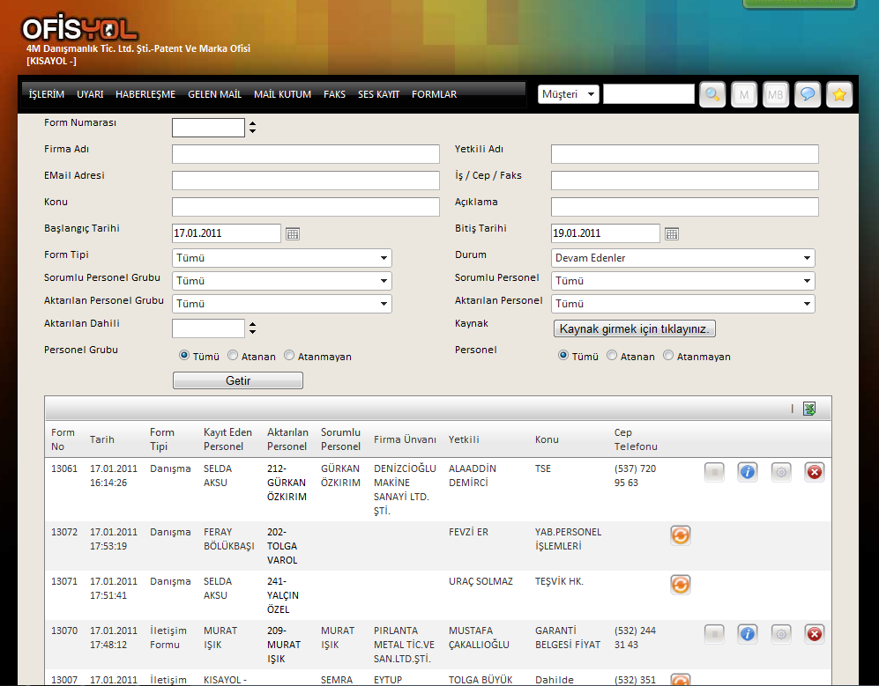The height and width of the screenshot is (686, 879).
Task: Click the MB toolbar button
Action: coord(776,94)
